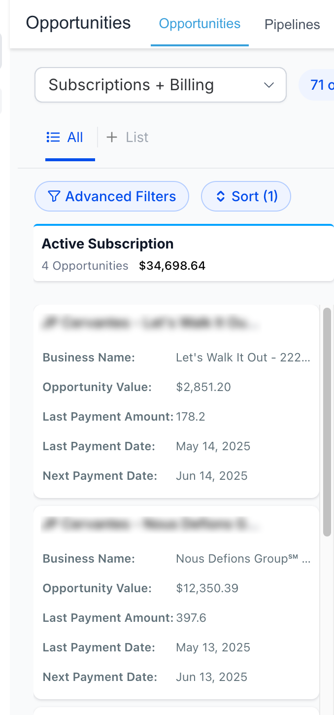Open the Sort (1) options
Screen dimensions: 334x715
(246, 196)
